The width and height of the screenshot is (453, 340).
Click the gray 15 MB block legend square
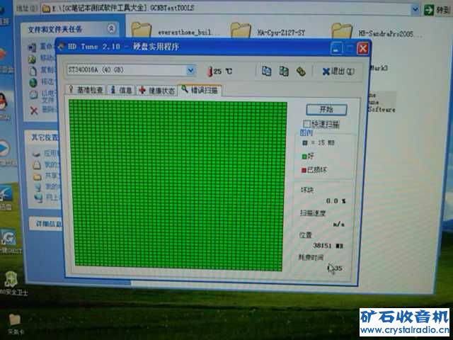[x=305, y=142]
